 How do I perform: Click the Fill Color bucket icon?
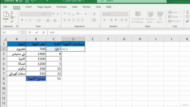(x=48, y=20)
